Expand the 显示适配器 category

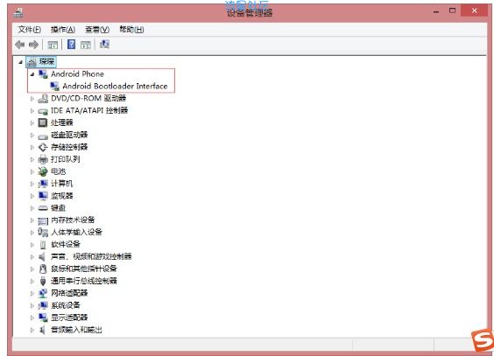32,318
